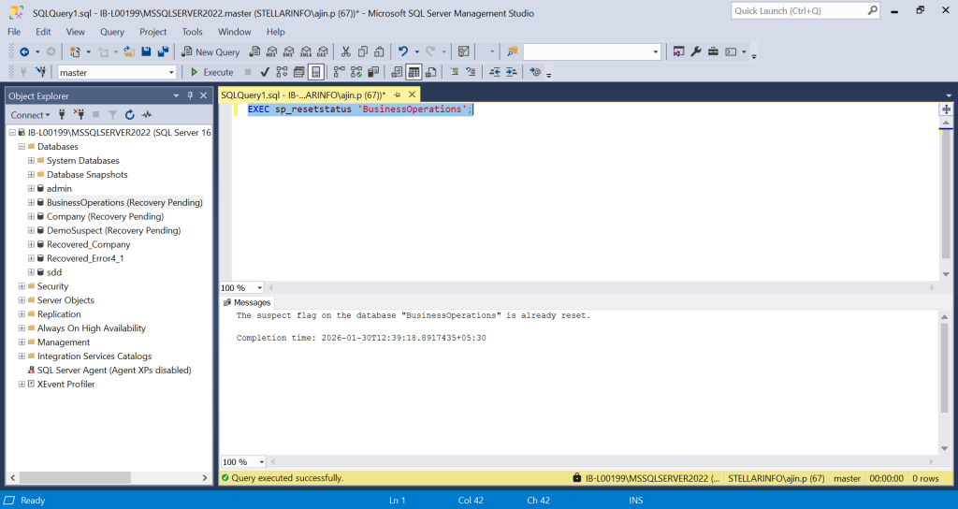Click the New Query button
Viewport: 958px width, 509px height.
(x=210, y=51)
